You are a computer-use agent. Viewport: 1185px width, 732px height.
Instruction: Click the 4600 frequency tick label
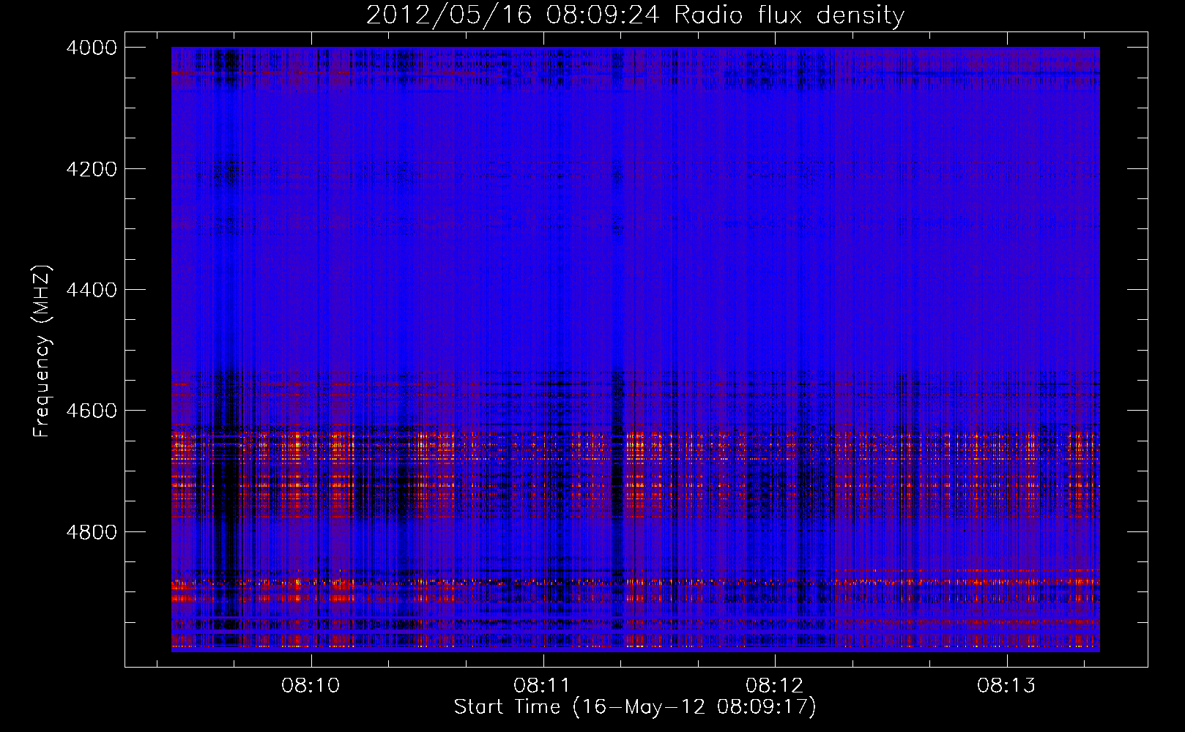[x=92, y=411]
